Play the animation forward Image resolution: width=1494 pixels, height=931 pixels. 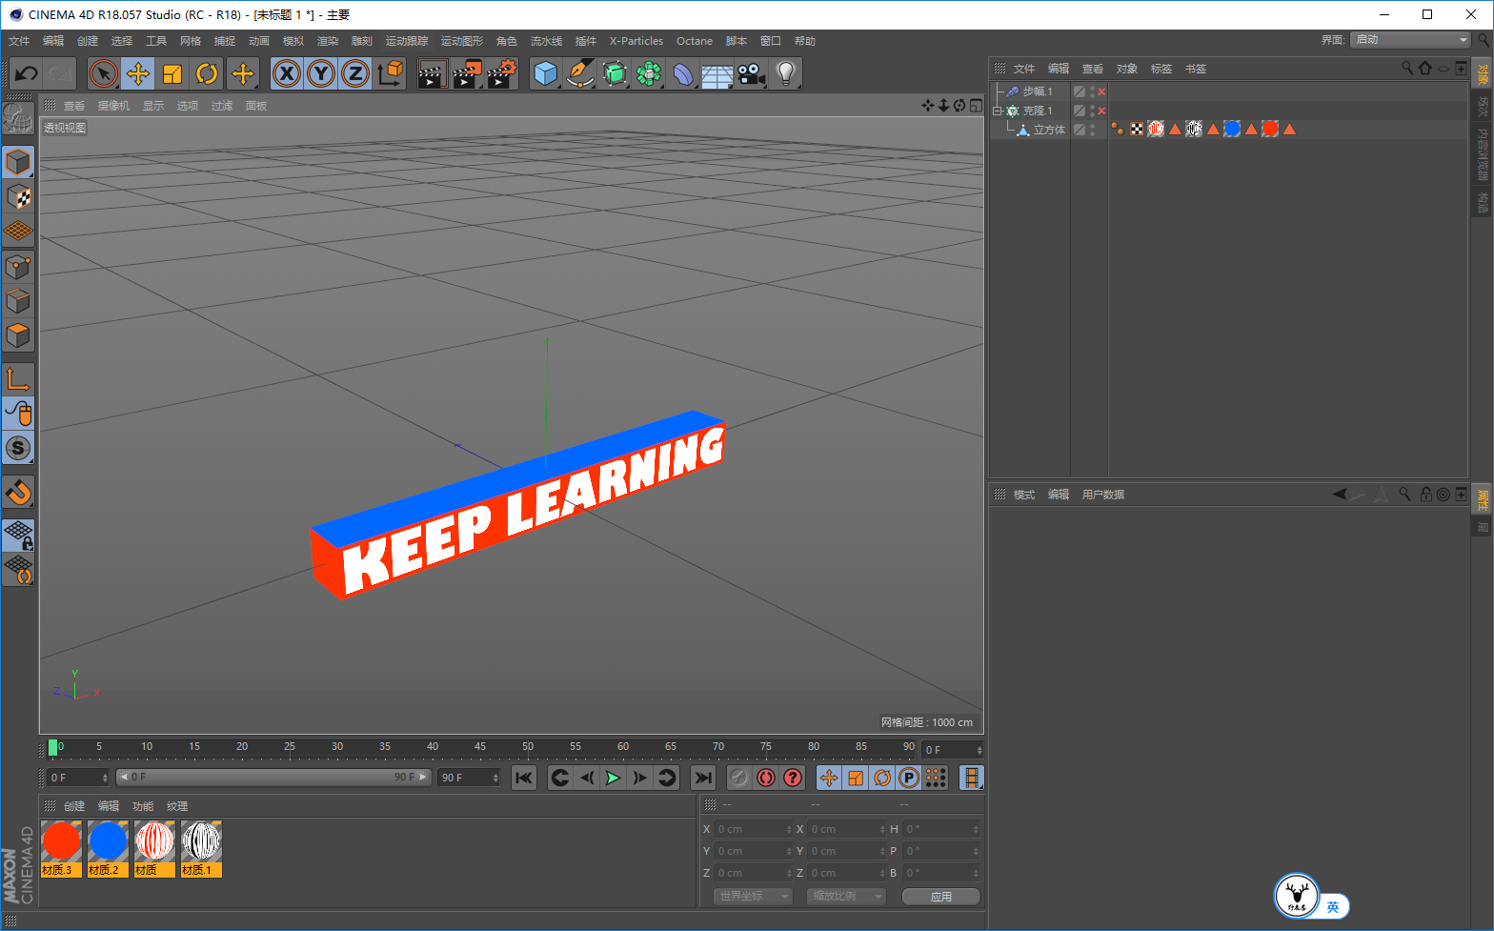(x=613, y=778)
